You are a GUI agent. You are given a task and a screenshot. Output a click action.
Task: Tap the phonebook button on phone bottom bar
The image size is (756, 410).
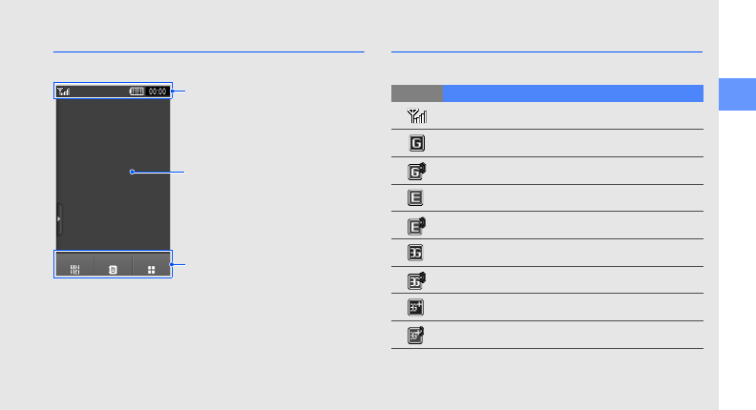click(x=114, y=269)
